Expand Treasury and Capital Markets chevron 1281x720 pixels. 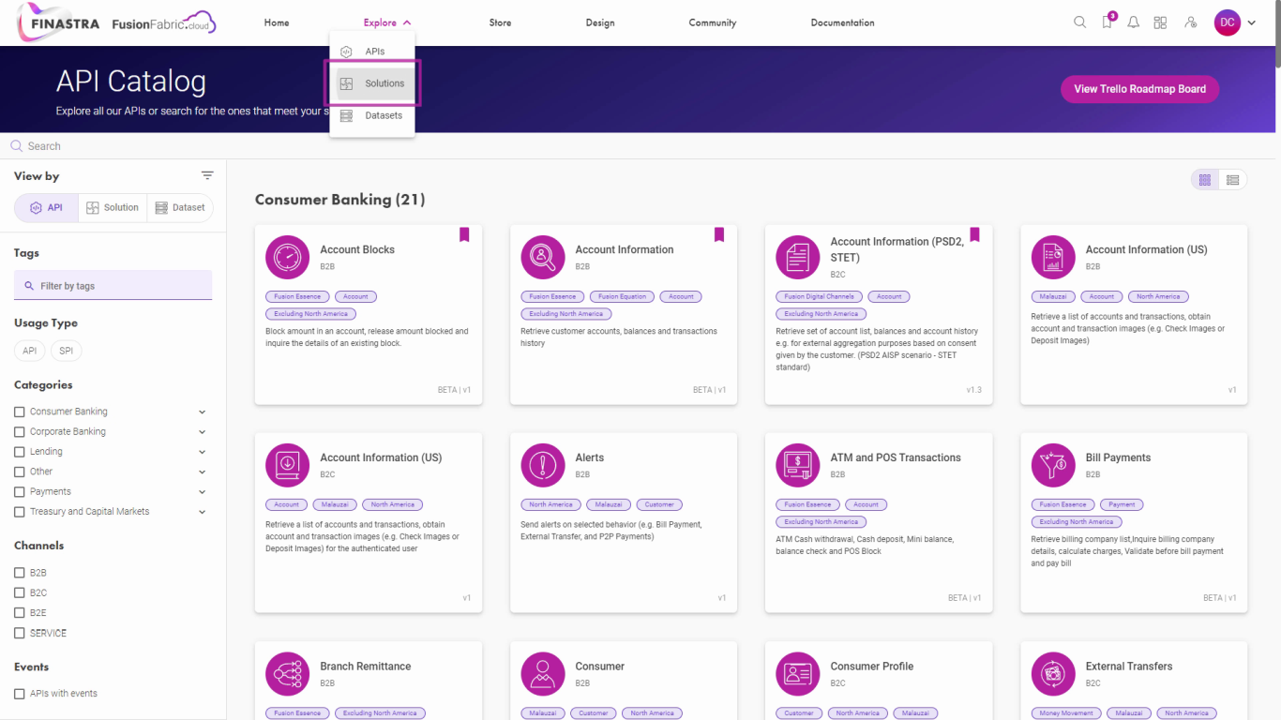(203, 512)
